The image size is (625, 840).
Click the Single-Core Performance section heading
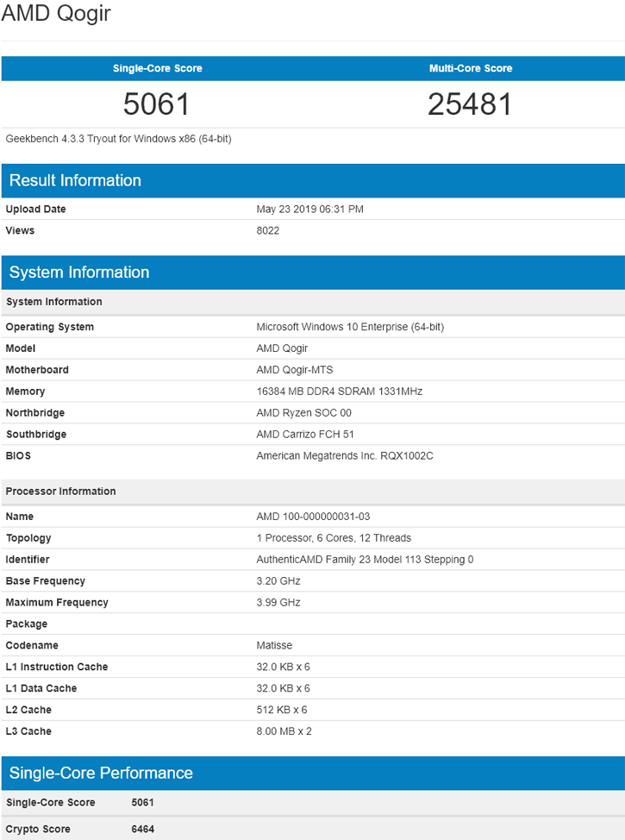tap(101, 773)
